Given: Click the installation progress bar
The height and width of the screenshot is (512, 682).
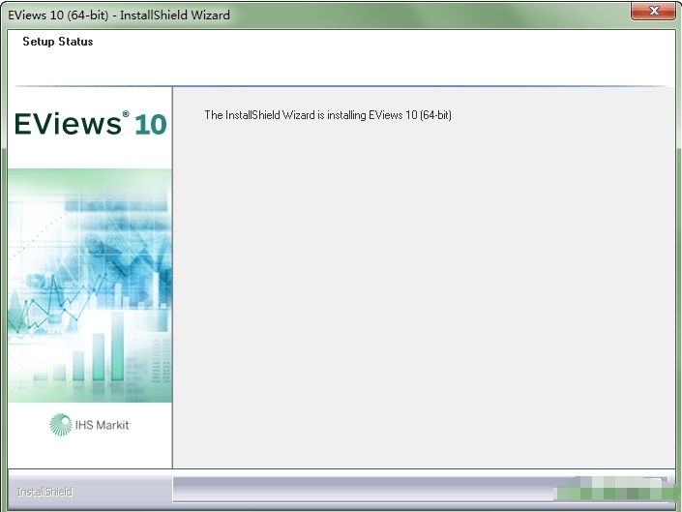Looking at the screenshot, I should point(420,490).
